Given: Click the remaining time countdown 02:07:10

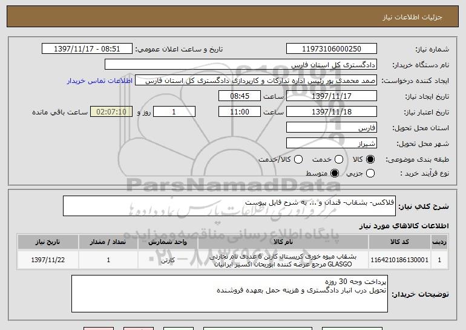Looking at the screenshot, I should 111,112.
